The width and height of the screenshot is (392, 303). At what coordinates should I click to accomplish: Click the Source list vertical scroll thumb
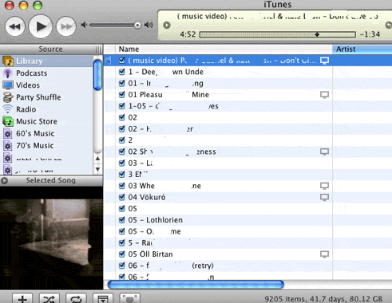point(97,75)
